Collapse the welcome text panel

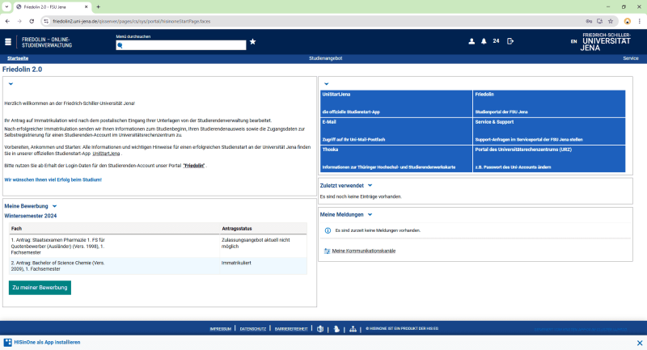pyautogui.click(x=11, y=84)
